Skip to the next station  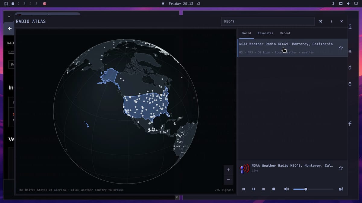263,189
